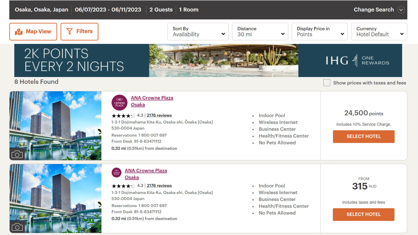The height and width of the screenshot is (235, 418).
Task: Click Business Center in second hotel card
Action: (x=277, y=199)
